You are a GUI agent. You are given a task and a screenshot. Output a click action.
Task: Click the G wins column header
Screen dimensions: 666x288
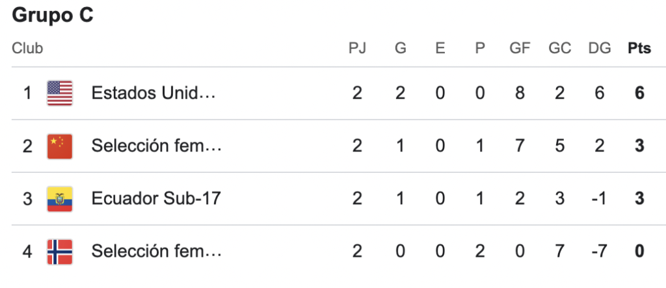400,49
